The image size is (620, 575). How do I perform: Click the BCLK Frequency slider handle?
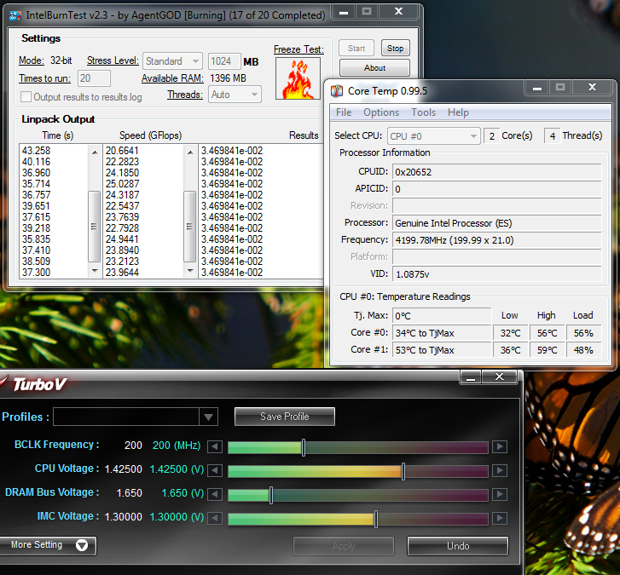tap(304, 447)
